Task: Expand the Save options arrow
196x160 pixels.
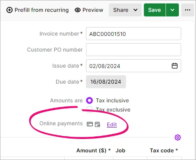Action: pos(172,10)
